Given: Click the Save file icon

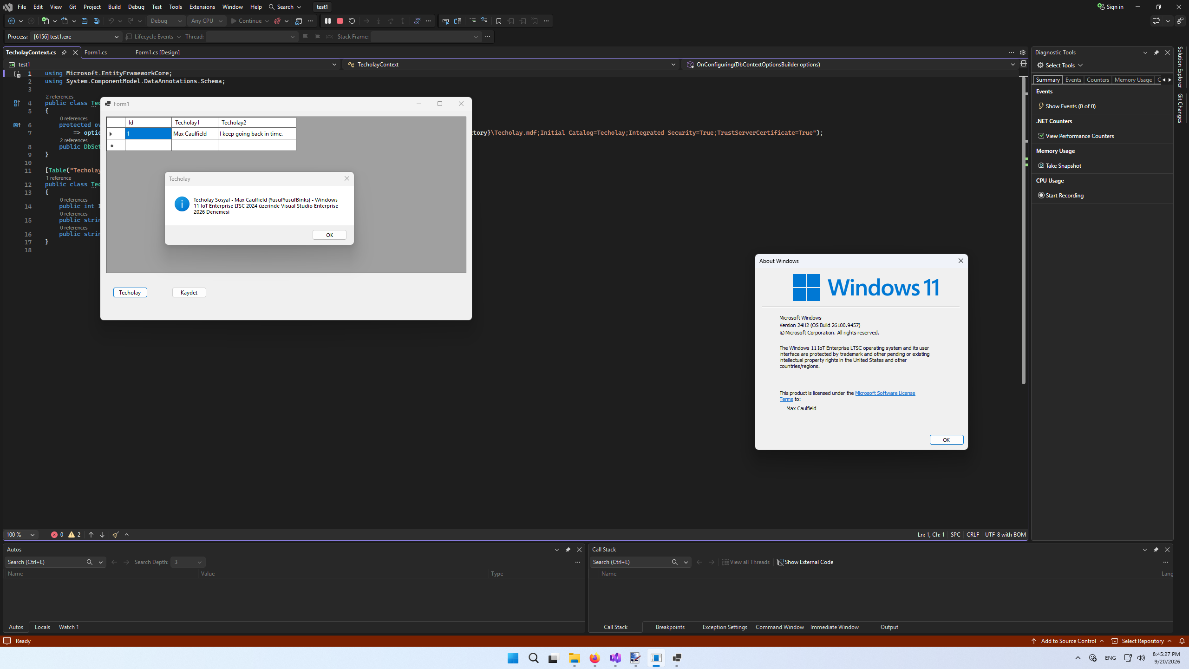Looking at the screenshot, I should tap(85, 21).
